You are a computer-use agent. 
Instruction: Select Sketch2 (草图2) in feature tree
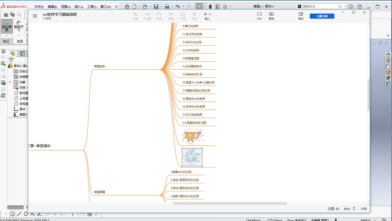point(20,114)
